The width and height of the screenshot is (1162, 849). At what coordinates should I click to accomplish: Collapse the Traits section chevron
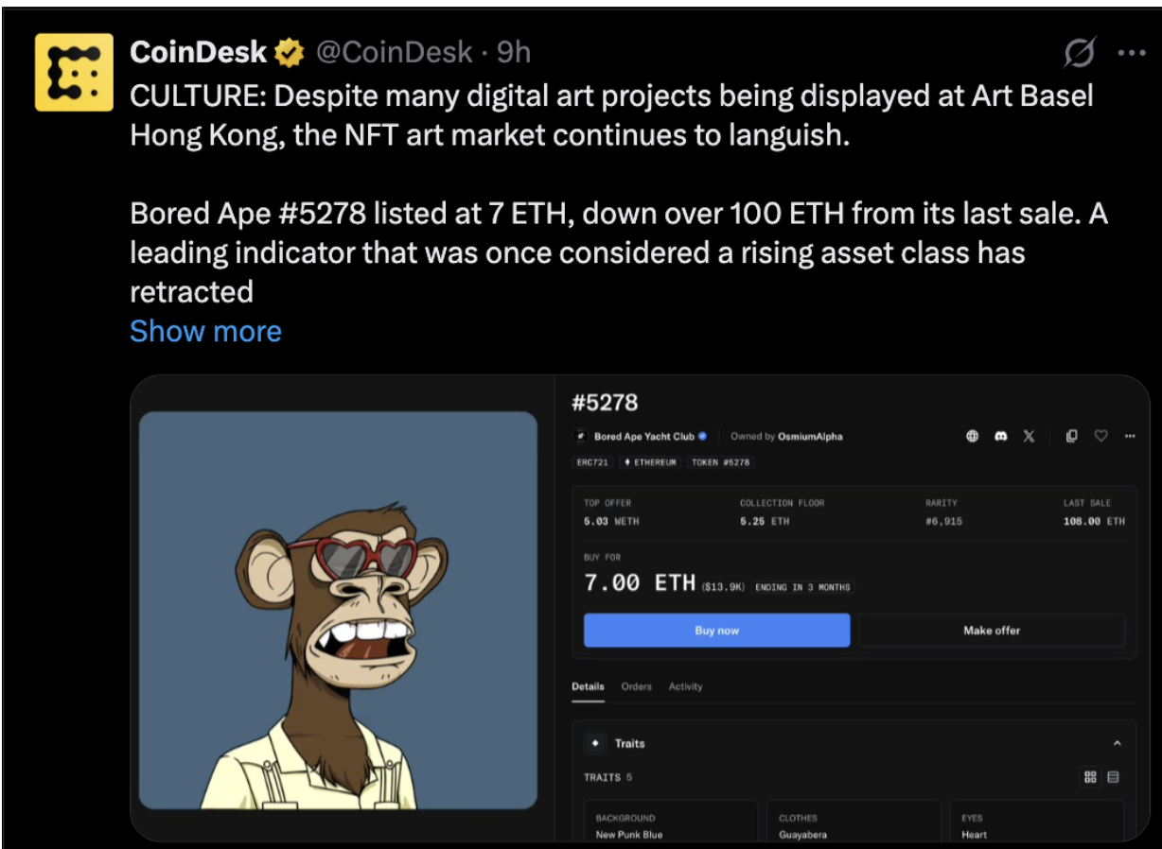coord(1117,744)
